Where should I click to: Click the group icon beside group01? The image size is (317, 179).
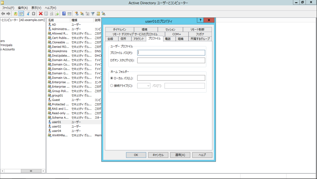[50, 95]
